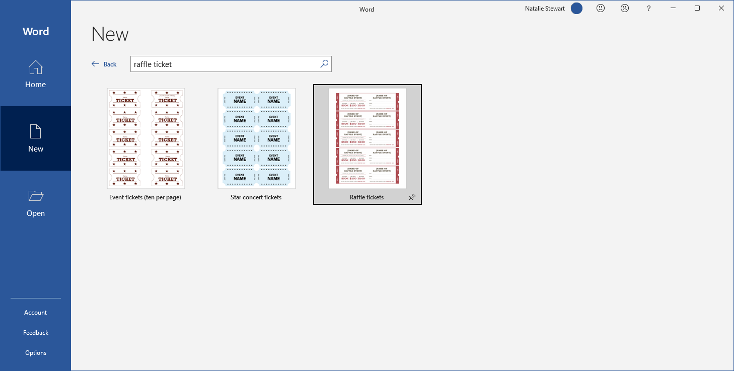Select Star concert tickets thumbnail
Image resolution: width=734 pixels, height=371 pixels.
point(257,138)
